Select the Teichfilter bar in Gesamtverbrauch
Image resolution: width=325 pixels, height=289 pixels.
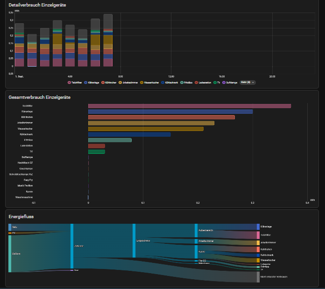189,106
